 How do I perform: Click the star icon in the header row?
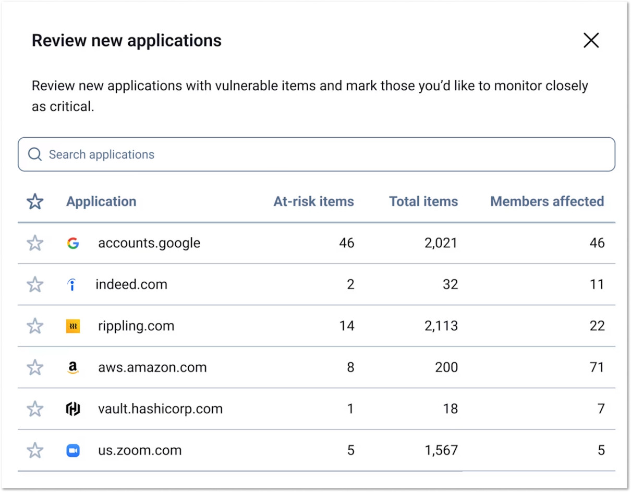[34, 201]
